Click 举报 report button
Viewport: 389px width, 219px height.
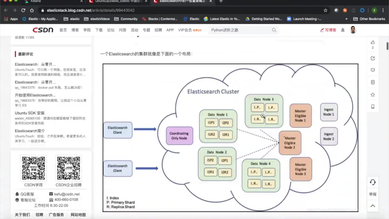(x=373, y=194)
